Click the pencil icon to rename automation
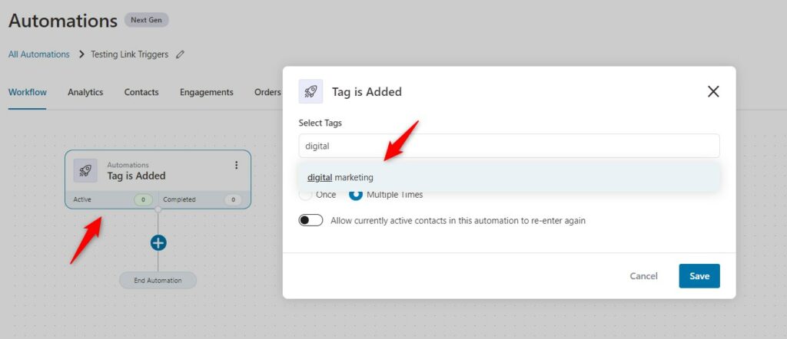787x339 pixels. [x=180, y=54]
